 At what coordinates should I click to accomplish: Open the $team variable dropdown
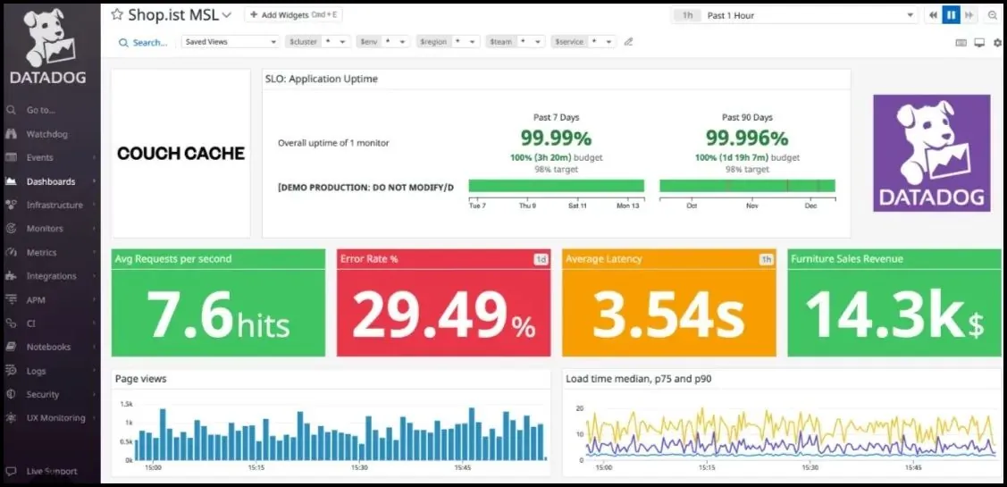point(516,42)
